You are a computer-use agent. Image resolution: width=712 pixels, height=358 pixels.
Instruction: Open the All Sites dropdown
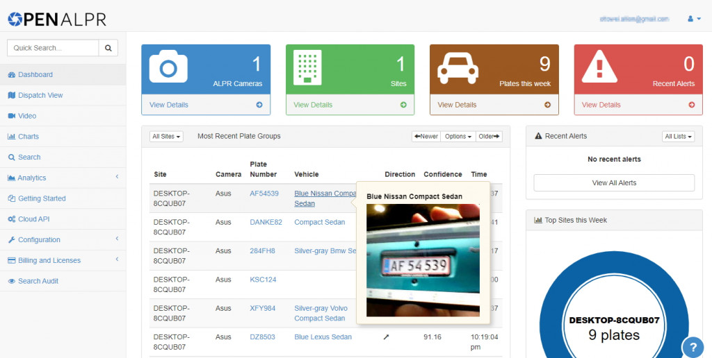click(166, 137)
